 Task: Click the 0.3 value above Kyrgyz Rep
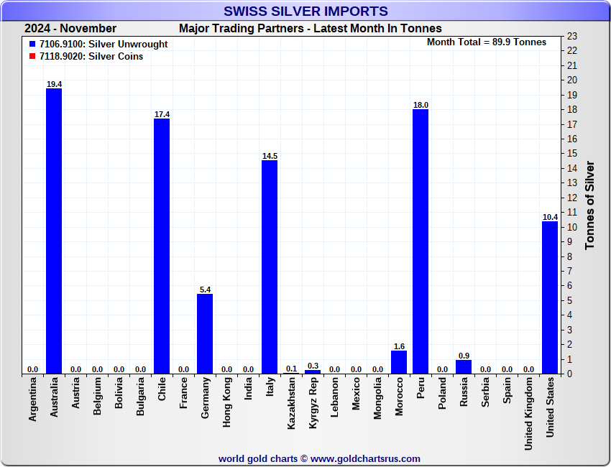point(313,366)
